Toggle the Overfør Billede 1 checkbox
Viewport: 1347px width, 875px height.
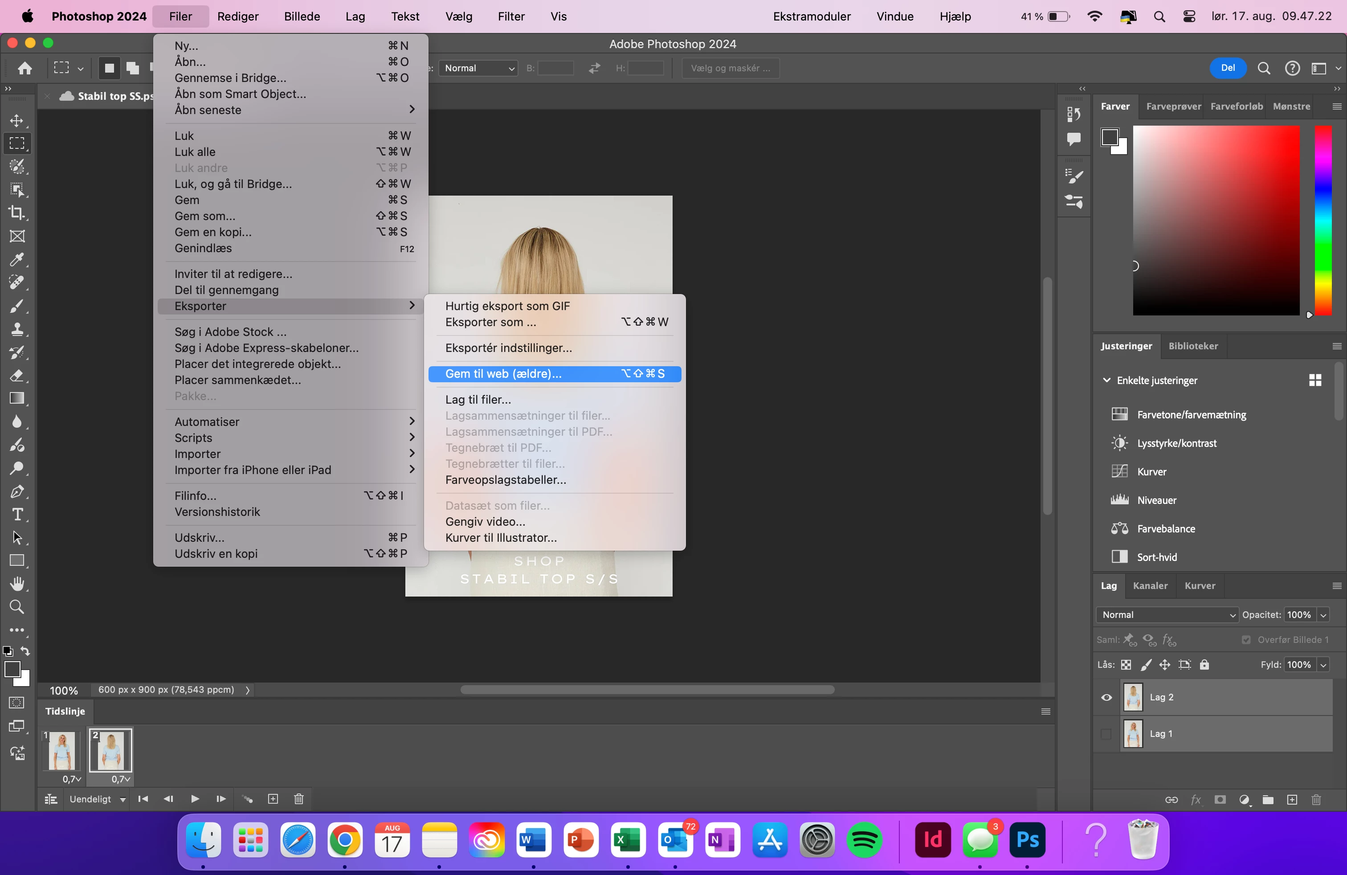[1246, 640]
